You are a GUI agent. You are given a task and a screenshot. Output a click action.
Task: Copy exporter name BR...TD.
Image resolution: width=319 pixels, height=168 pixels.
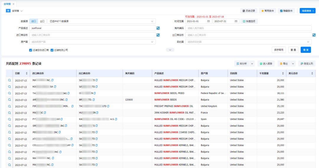click(x=94, y=100)
